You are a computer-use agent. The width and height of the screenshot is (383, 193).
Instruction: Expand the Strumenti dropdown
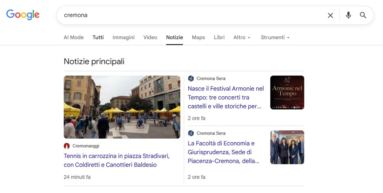(275, 37)
